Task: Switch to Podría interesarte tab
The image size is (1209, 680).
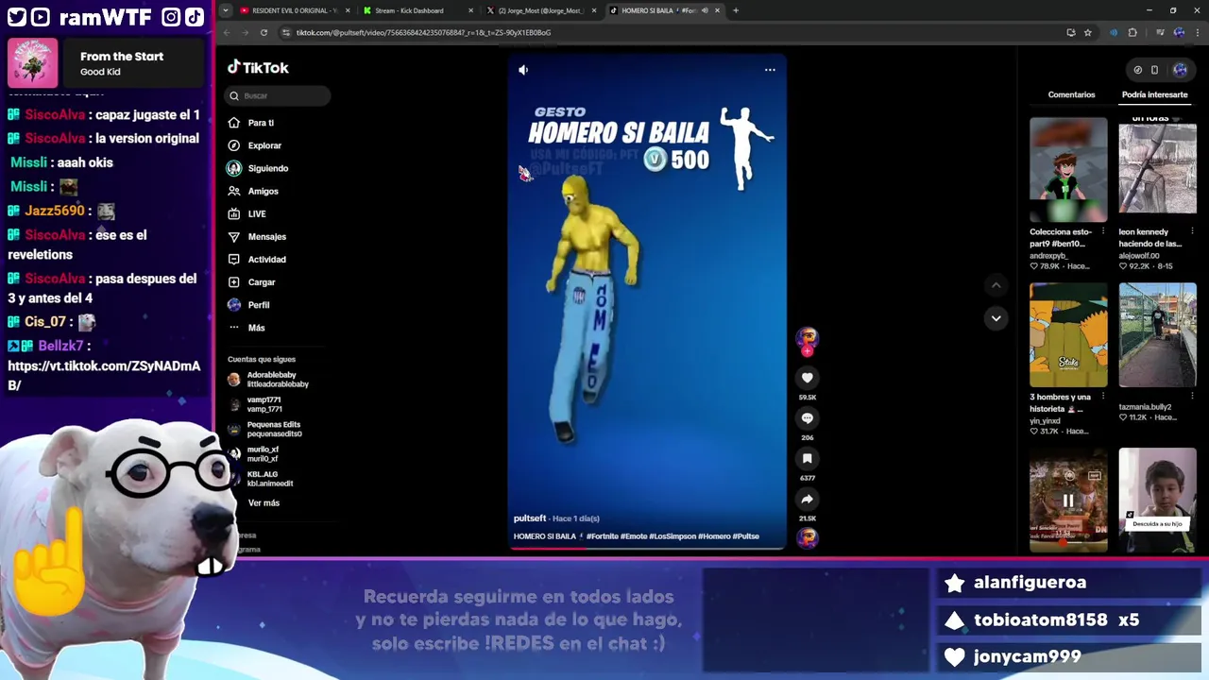Action: (x=1154, y=94)
